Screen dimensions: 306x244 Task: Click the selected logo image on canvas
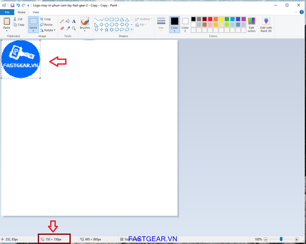pos(21,59)
